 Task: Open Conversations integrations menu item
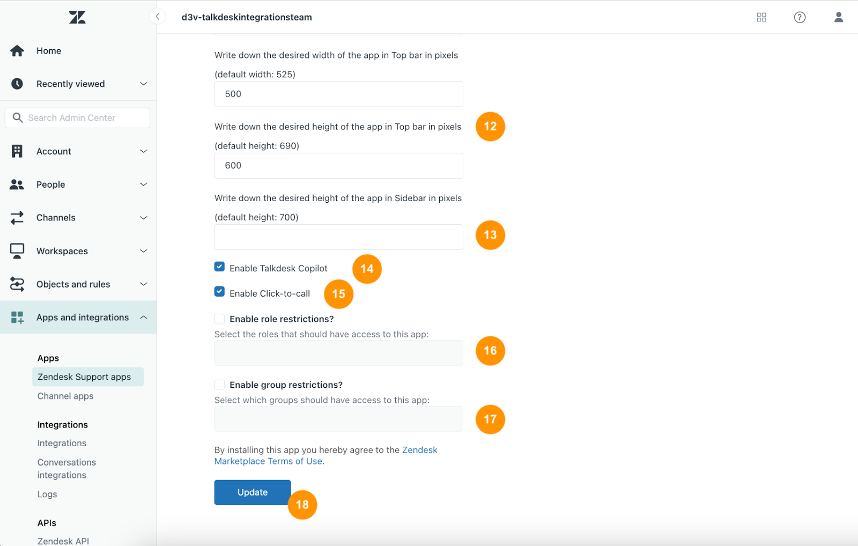66,469
